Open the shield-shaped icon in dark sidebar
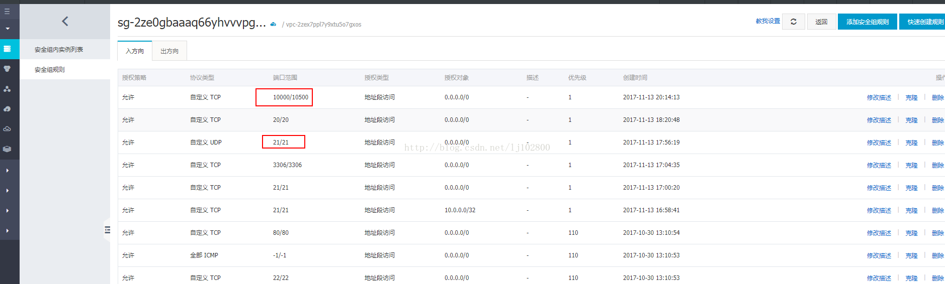This screenshot has width=945, height=284. tap(7, 69)
